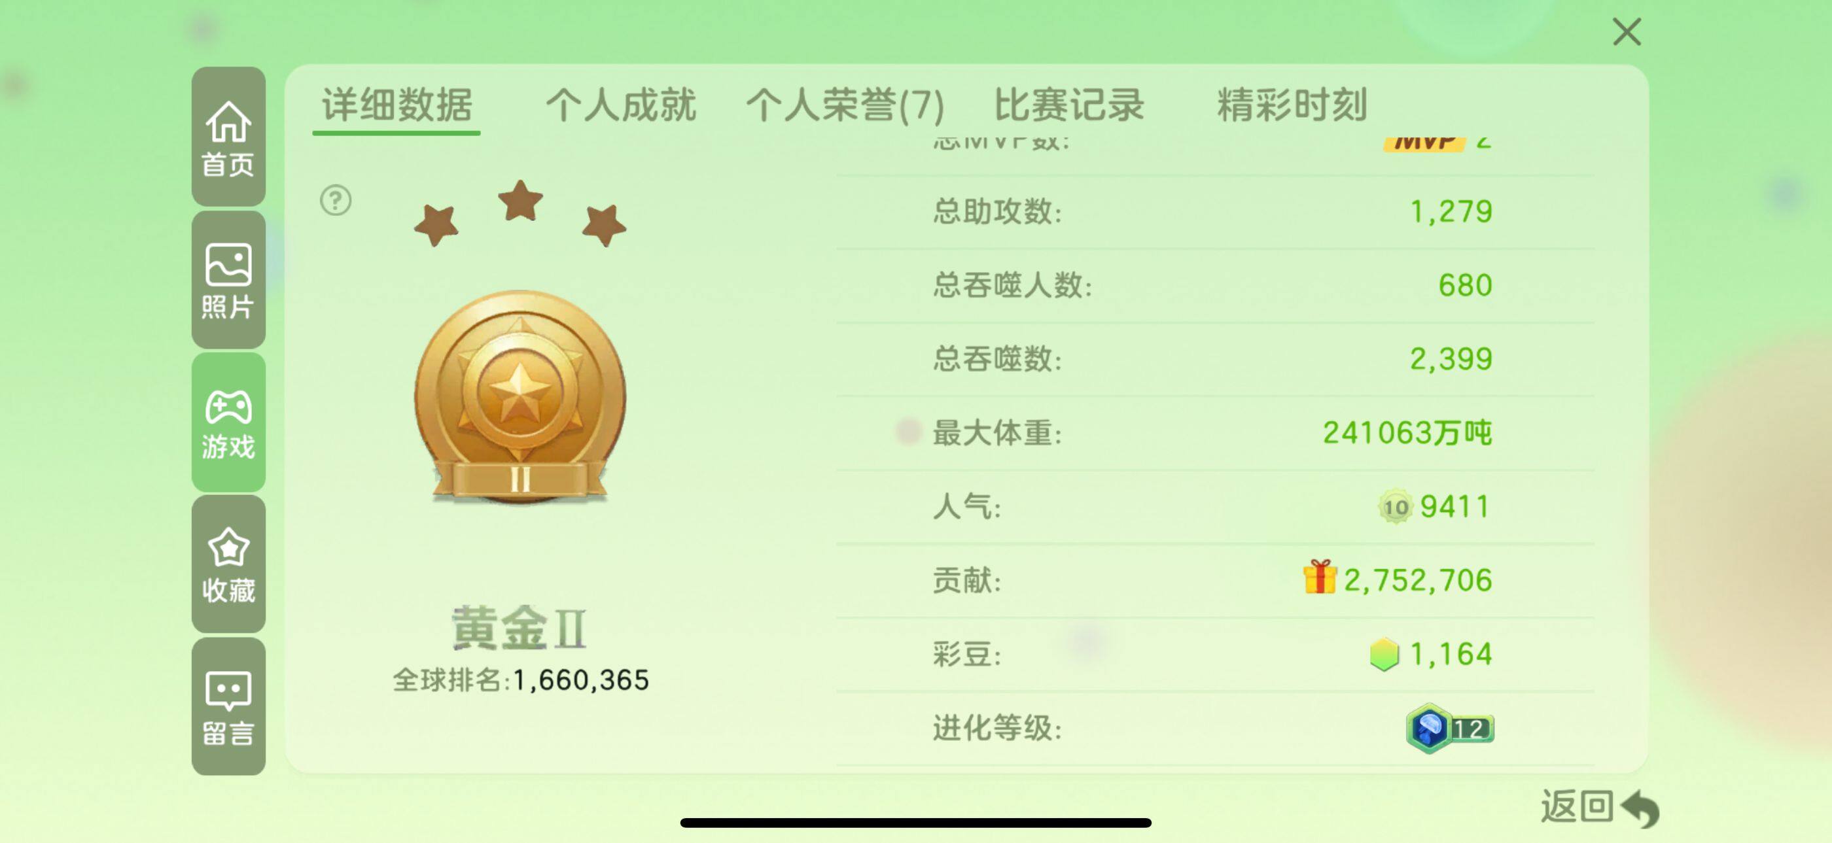Click the 返回 back button
This screenshot has width=1832, height=843.
click(1600, 808)
